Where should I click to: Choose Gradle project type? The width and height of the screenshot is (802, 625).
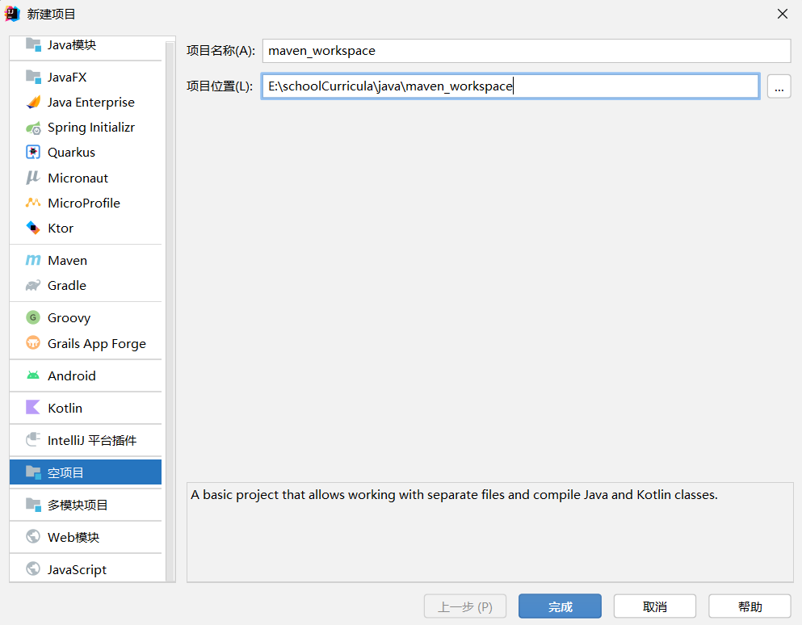point(86,285)
